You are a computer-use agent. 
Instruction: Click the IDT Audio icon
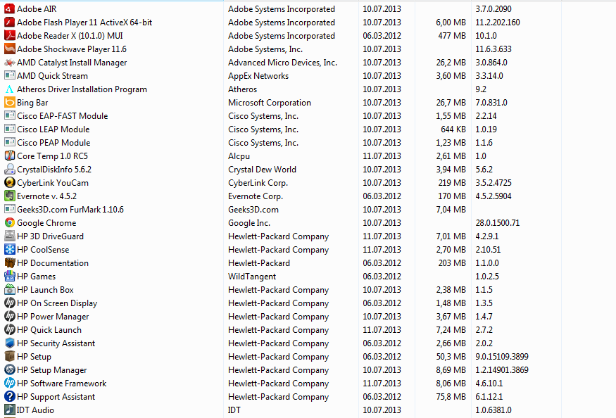pyautogui.click(x=9, y=410)
